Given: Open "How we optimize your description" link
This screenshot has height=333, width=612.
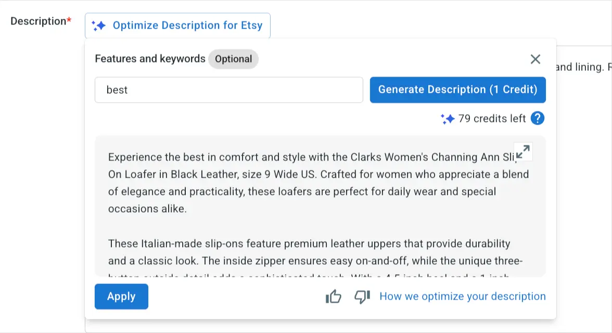Looking at the screenshot, I should coord(463,297).
